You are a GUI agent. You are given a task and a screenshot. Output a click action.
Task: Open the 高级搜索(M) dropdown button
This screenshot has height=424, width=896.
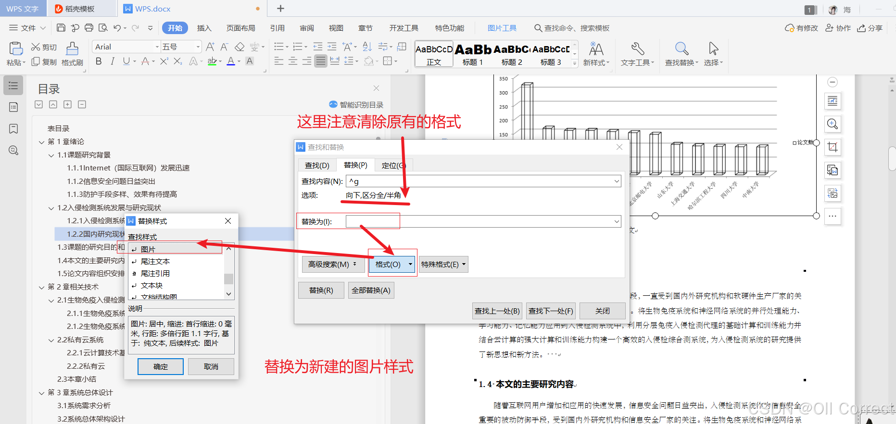pyautogui.click(x=332, y=264)
